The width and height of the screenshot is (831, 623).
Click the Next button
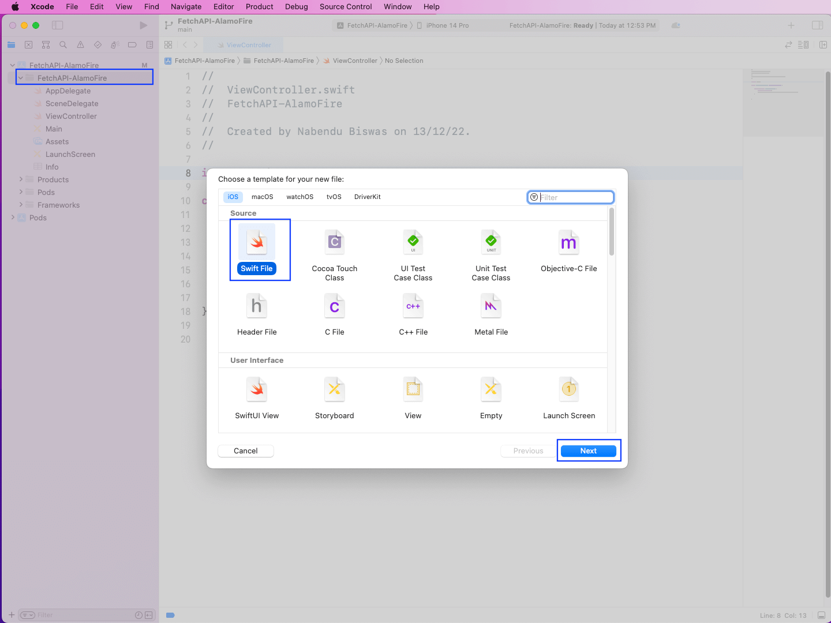coord(588,451)
